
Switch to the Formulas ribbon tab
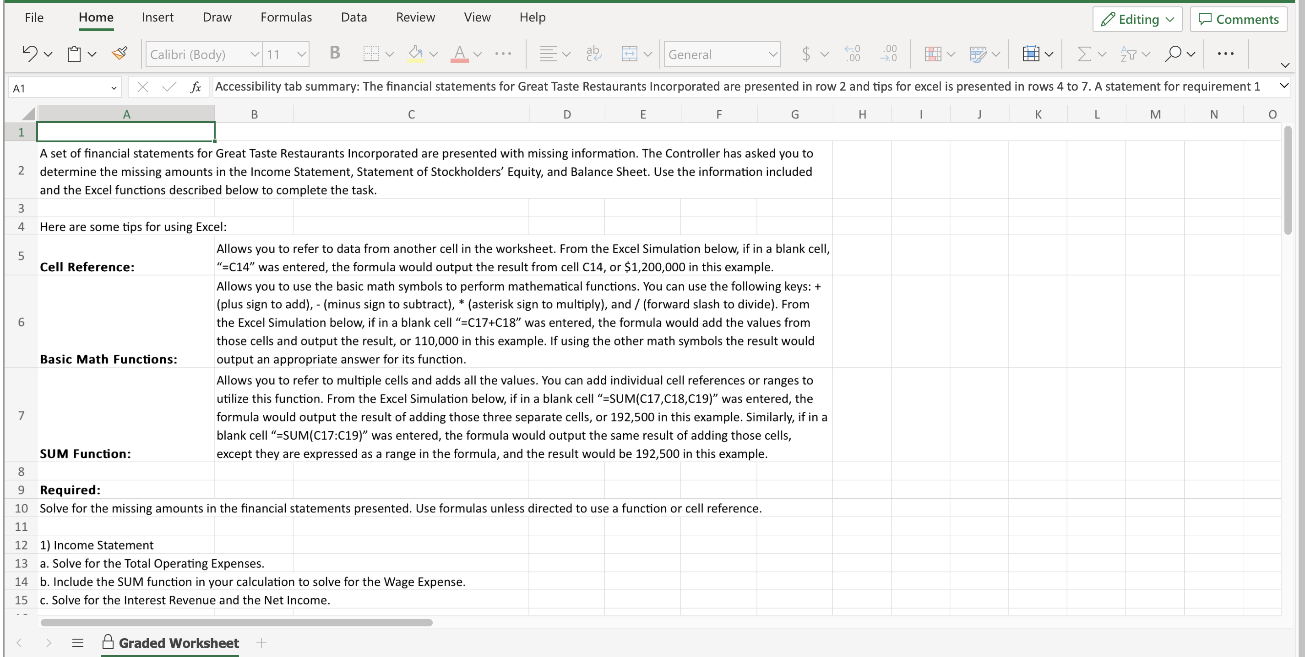286,17
